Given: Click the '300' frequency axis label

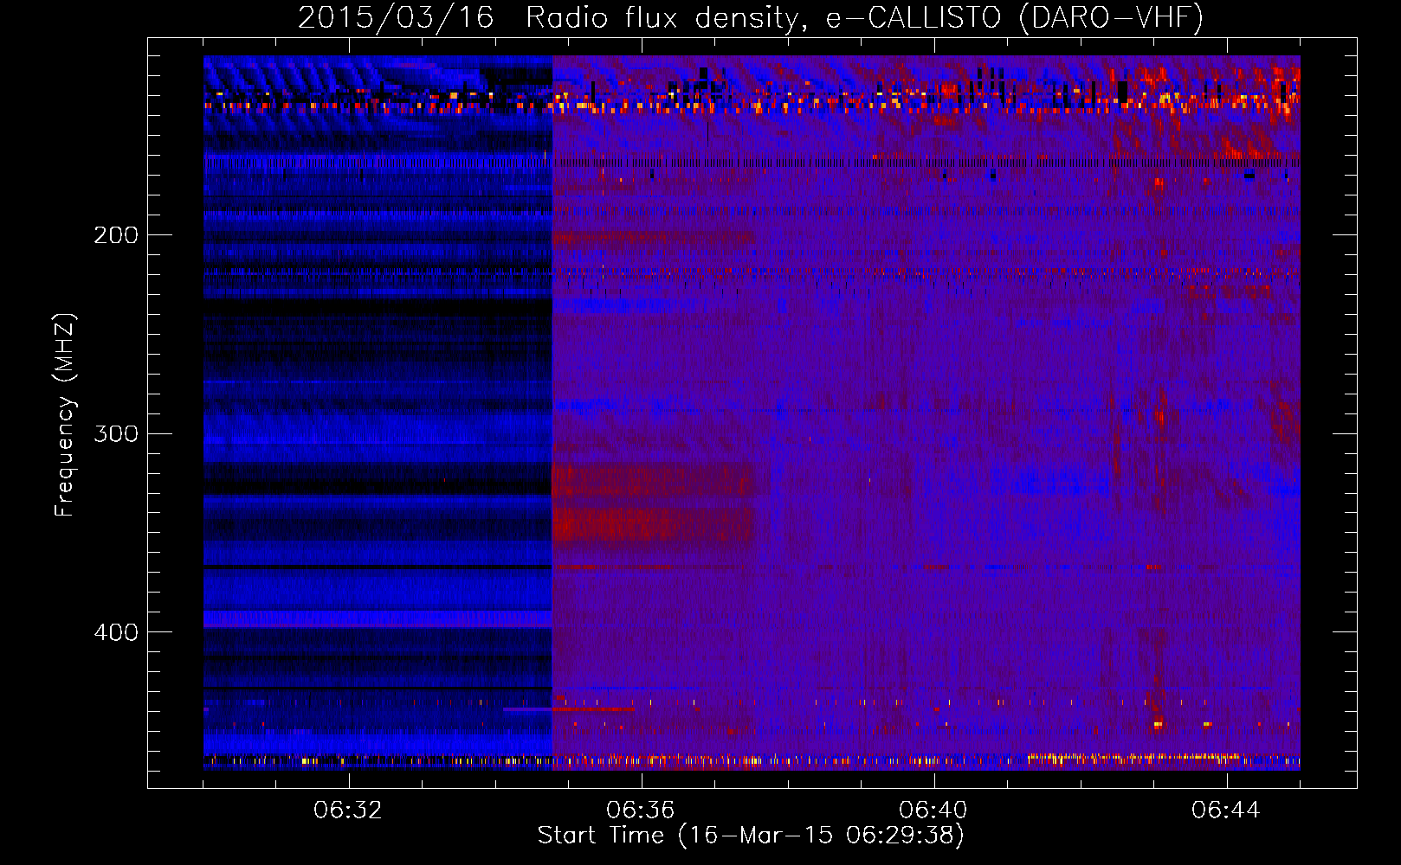Looking at the screenshot, I should pos(115,433).
